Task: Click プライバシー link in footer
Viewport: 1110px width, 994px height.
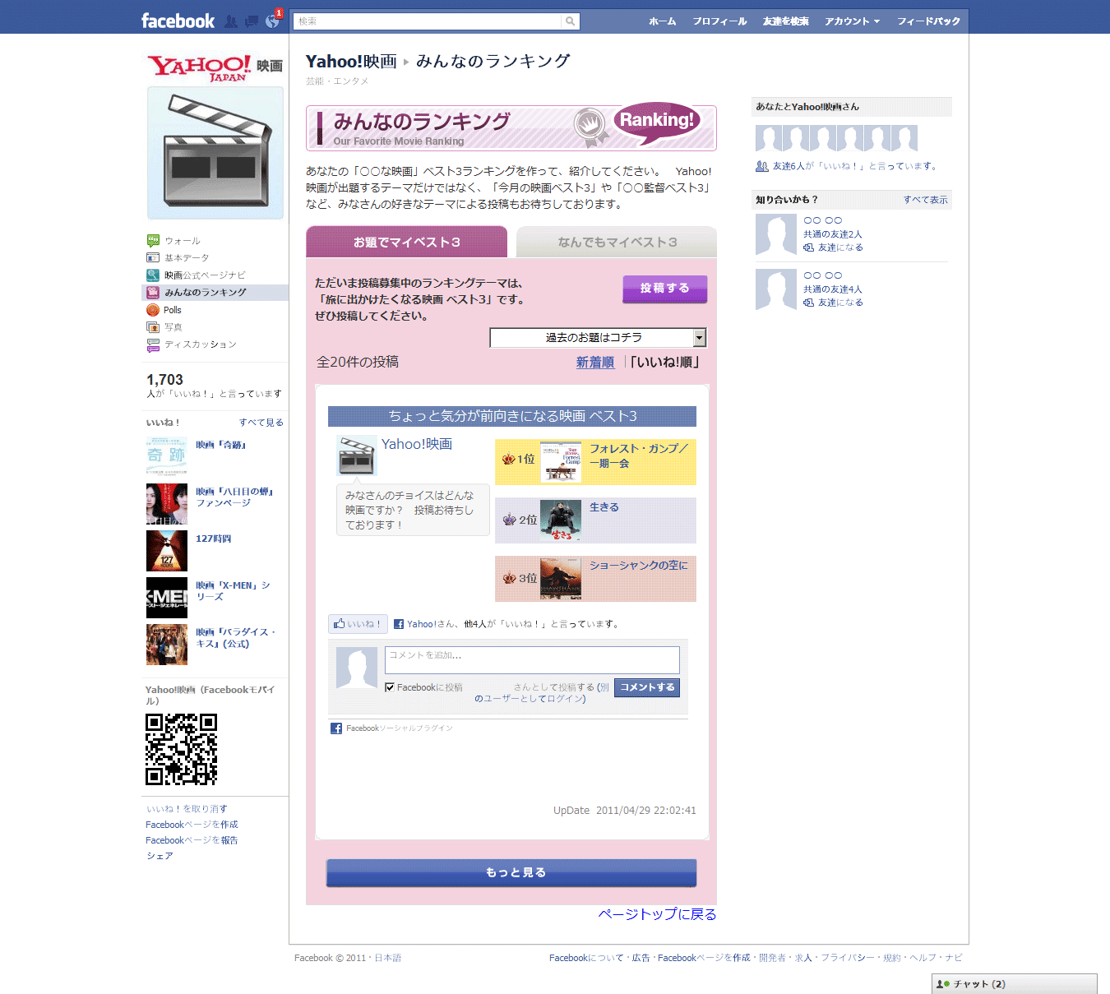Action: (x=848, y=958)
